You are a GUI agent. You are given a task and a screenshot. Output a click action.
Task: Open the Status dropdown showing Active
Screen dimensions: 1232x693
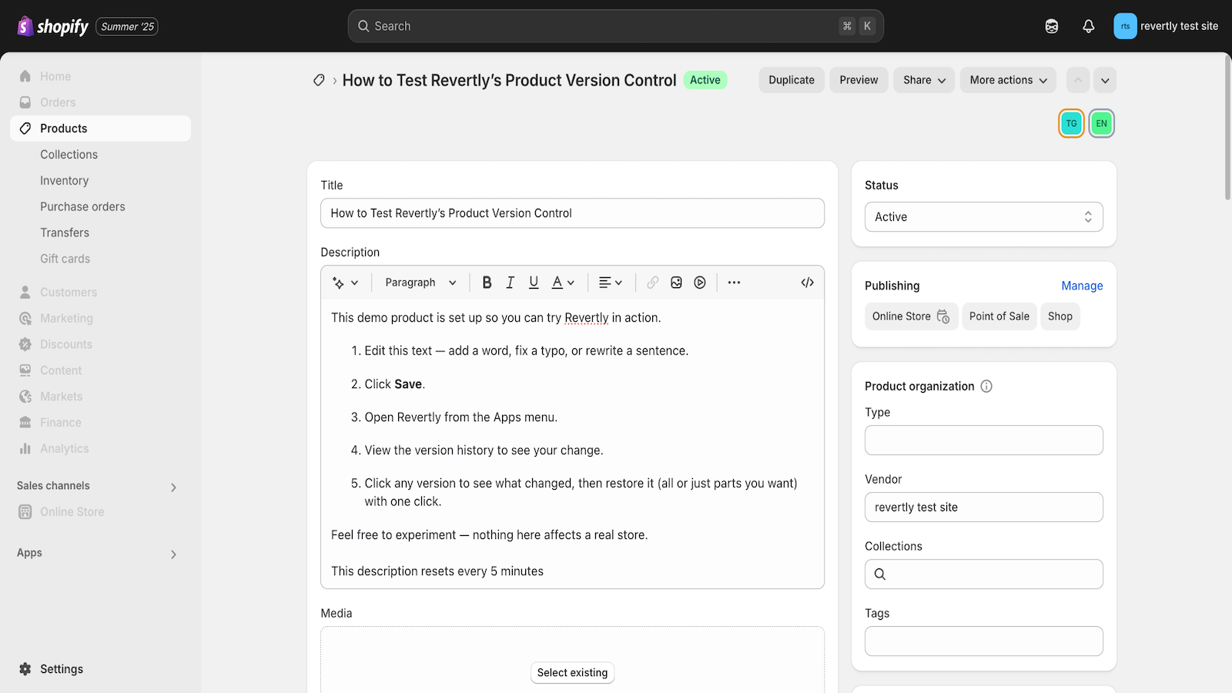pyautogui.click(x=983, y=216)
